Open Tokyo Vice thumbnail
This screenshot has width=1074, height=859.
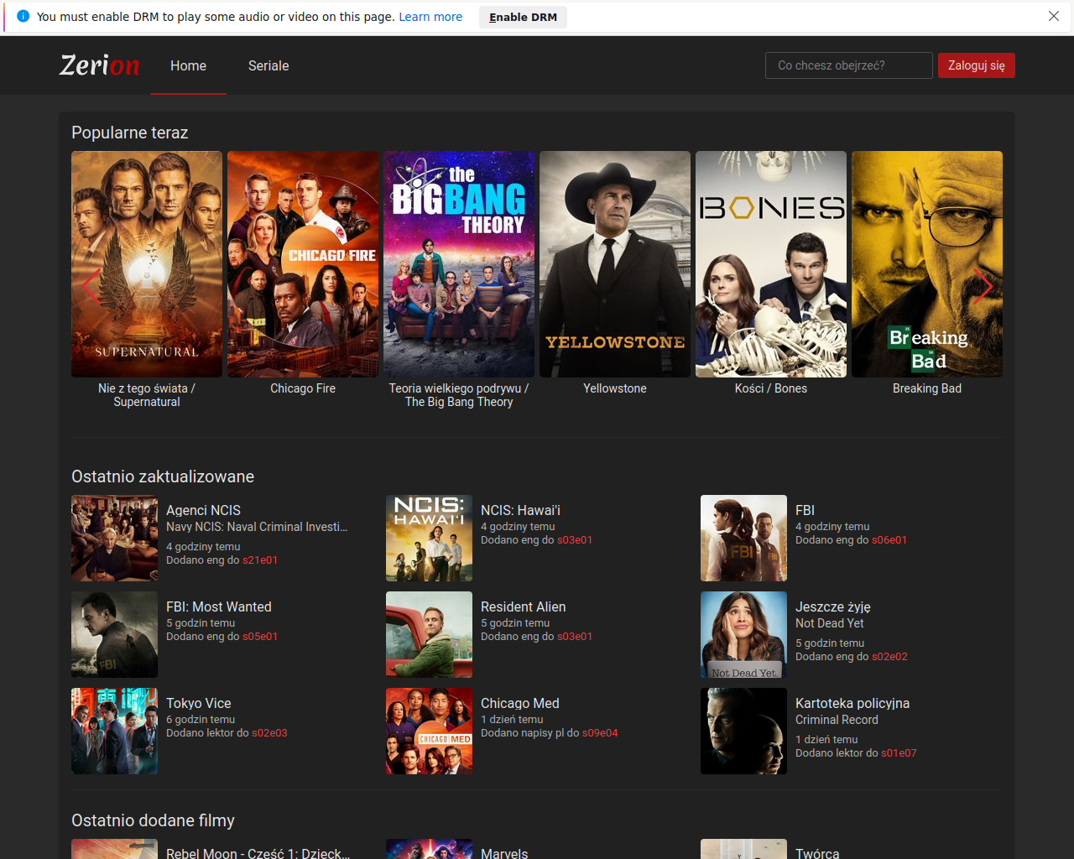pos(114,731)
